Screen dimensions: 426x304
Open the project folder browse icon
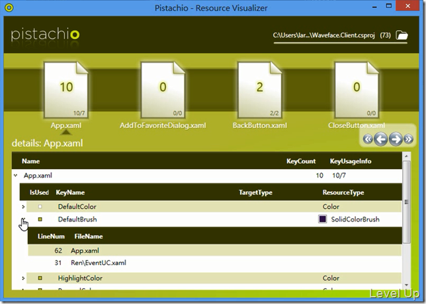click(402, 35)
